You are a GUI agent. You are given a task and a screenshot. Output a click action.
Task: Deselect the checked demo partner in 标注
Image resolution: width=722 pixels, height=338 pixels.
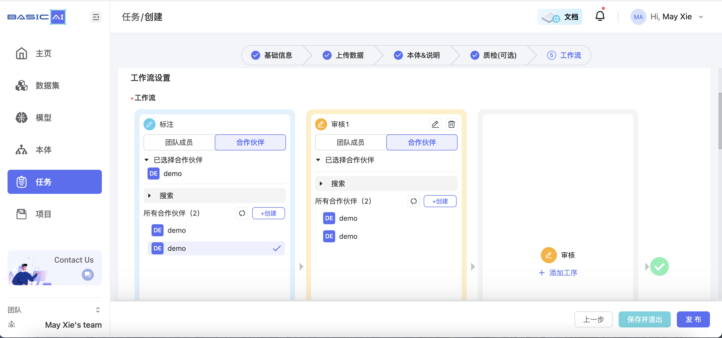pos(216,249)
